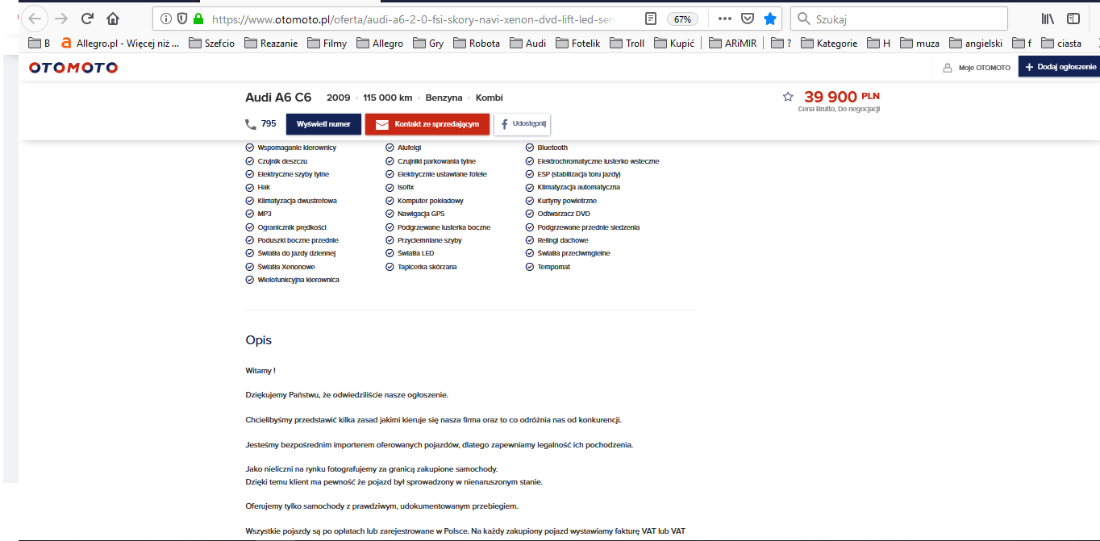Click checkmark icon beside Światła Xenonowe
The width and height of the screenshot is (1100, 541).
(250, 267)
